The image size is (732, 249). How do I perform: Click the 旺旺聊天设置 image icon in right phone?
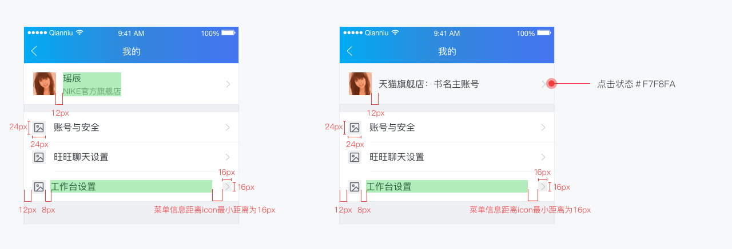click(x=355, y=157)
